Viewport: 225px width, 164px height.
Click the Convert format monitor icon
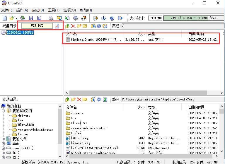click(x=59, y=18)
